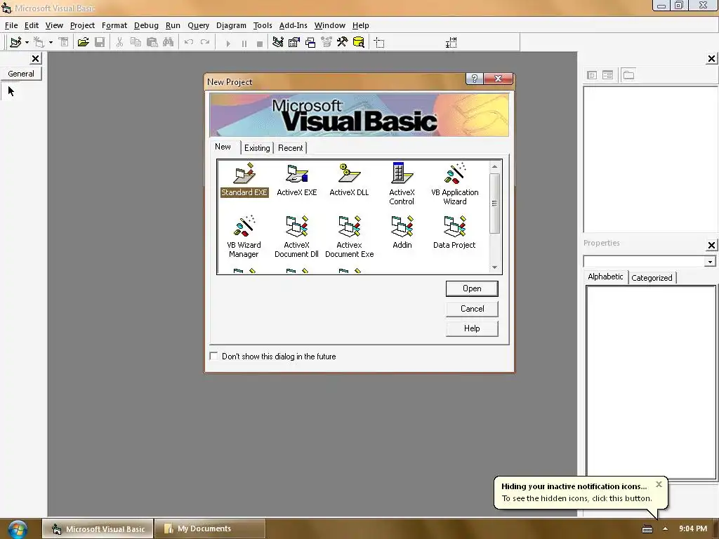Select the Addin project type

[x=402, y=232]
